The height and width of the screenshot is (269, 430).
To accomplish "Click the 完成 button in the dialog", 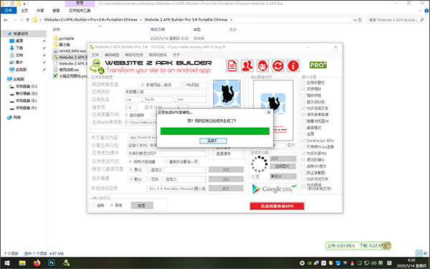I will click(213, 141).
